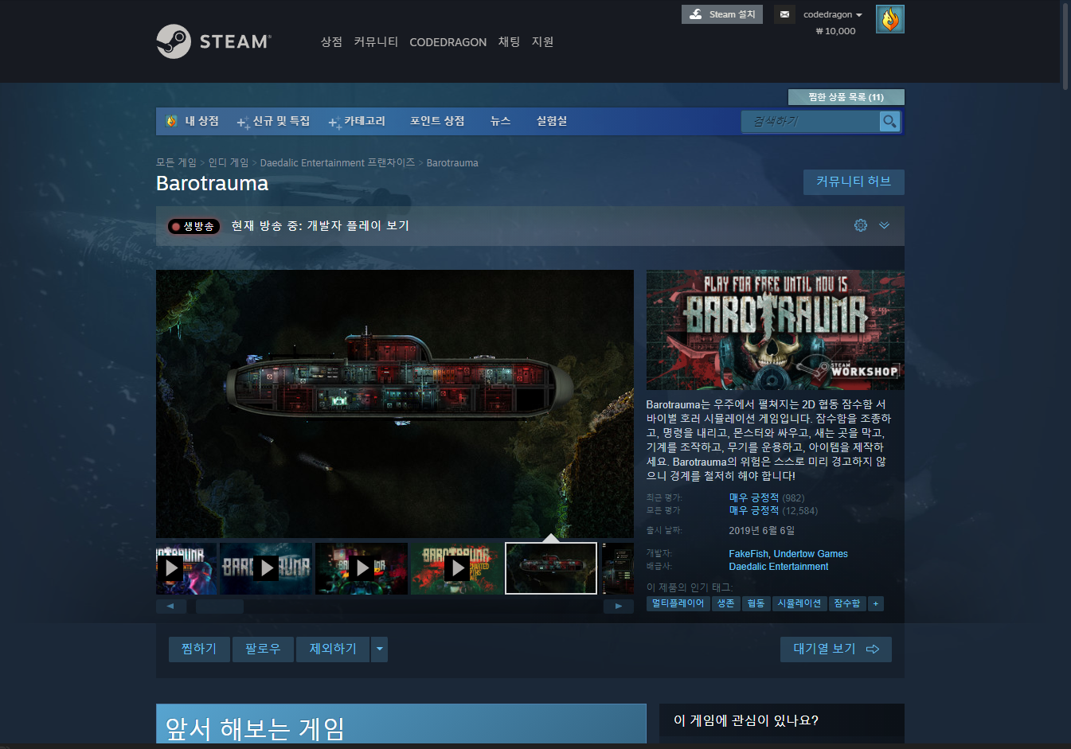Open the broadcast settings gear icon
This screenshot has height=749, width=1071.
861,225
